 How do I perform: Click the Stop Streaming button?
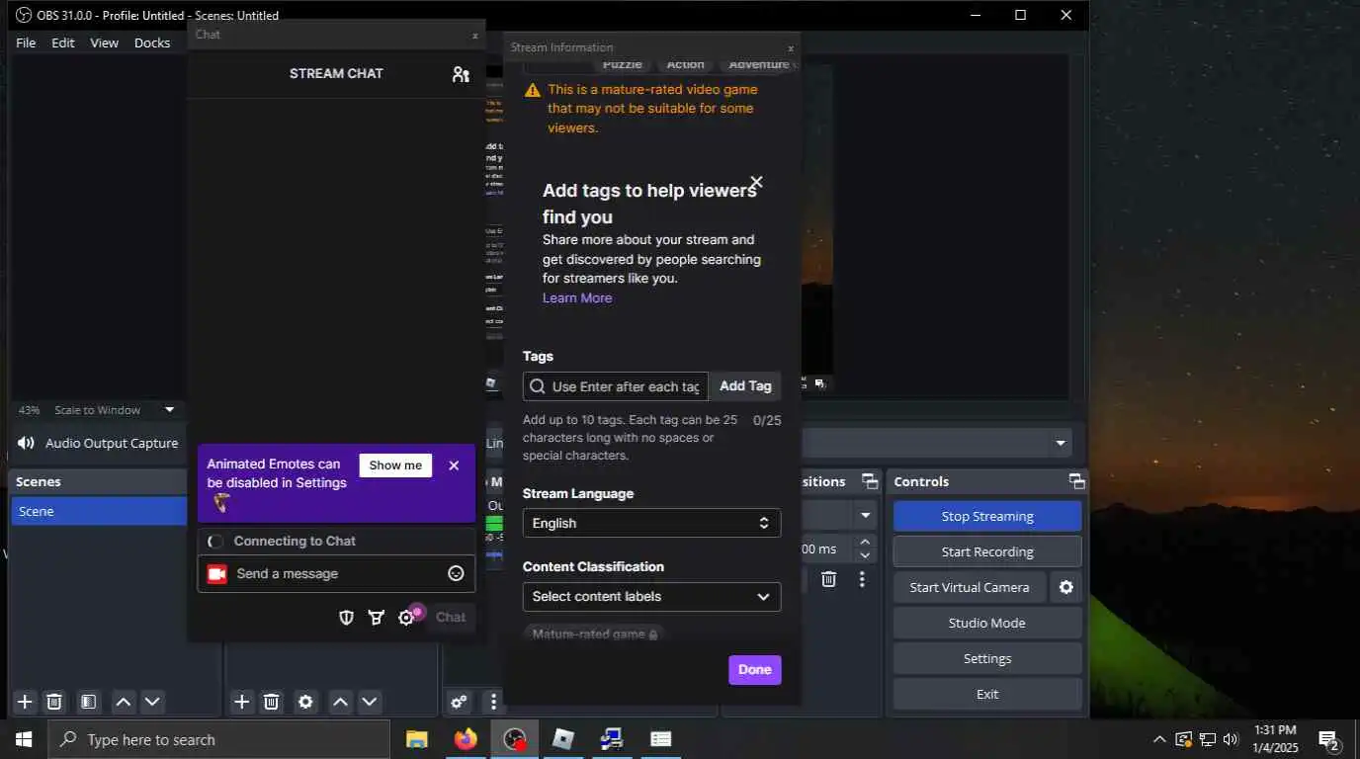987,516
